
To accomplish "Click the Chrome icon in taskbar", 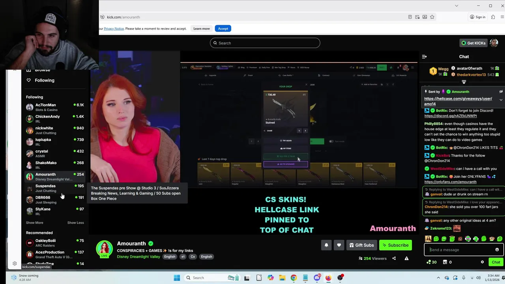I will (294, 278).
